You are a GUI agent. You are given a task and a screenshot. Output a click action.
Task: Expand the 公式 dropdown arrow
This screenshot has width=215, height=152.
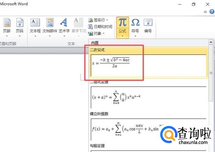(122, 36)
